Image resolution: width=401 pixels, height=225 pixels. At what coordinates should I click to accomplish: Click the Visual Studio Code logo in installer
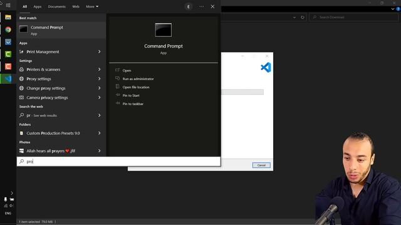tap(266, 67)
